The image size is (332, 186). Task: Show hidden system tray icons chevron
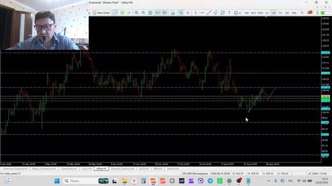[x=269, y=181]
